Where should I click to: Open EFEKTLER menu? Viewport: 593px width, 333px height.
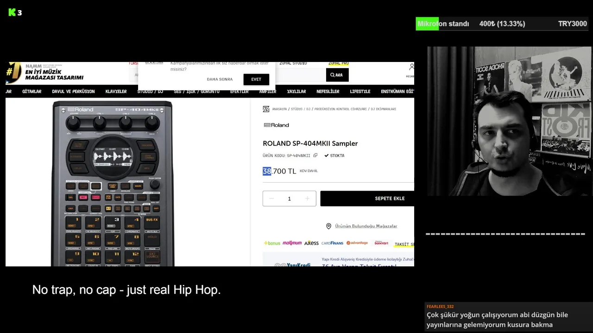(x=240, y=92)
